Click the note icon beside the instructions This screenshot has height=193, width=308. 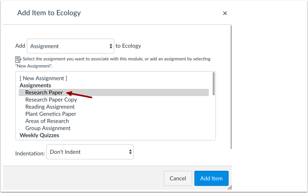pos(18,59)
